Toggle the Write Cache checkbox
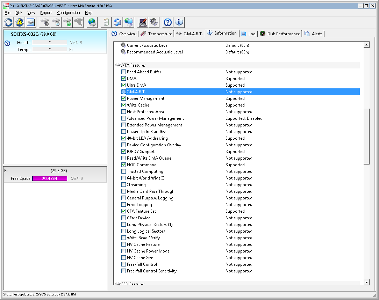379x300 pixels. [123, 105]
